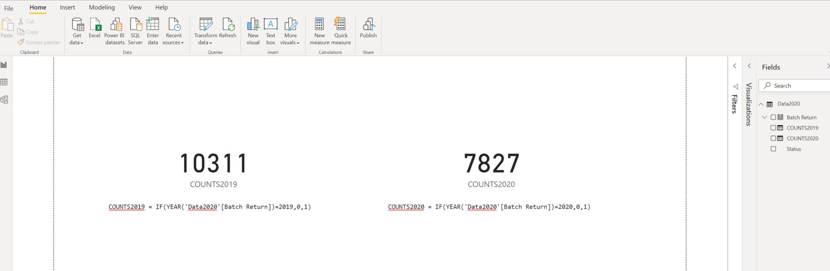
Task: Open the More visuals dropdown arrow
Action: pyautogui.click(x=298, y=43)
